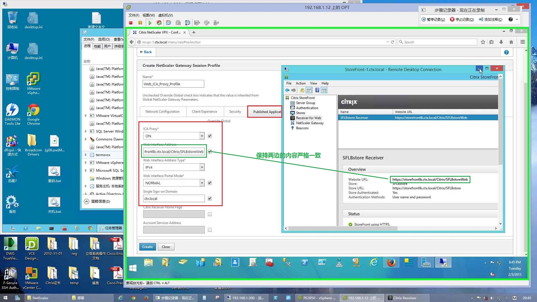
Task: Open PowerShell from remote taskbar
Action: [305, 263]
